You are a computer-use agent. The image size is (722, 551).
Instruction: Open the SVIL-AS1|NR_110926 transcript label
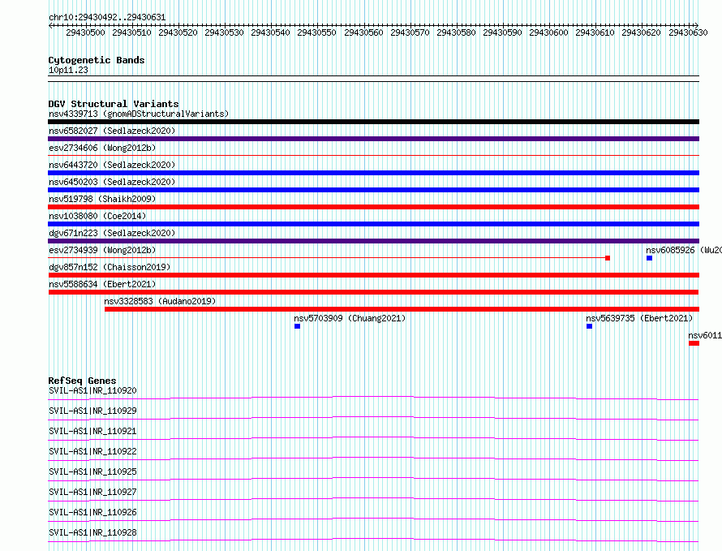click(x=92, y=512)
